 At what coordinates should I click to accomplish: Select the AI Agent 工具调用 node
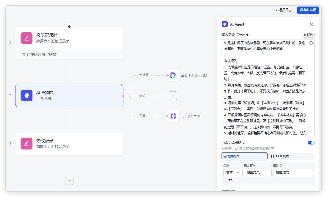click(69, 96)
